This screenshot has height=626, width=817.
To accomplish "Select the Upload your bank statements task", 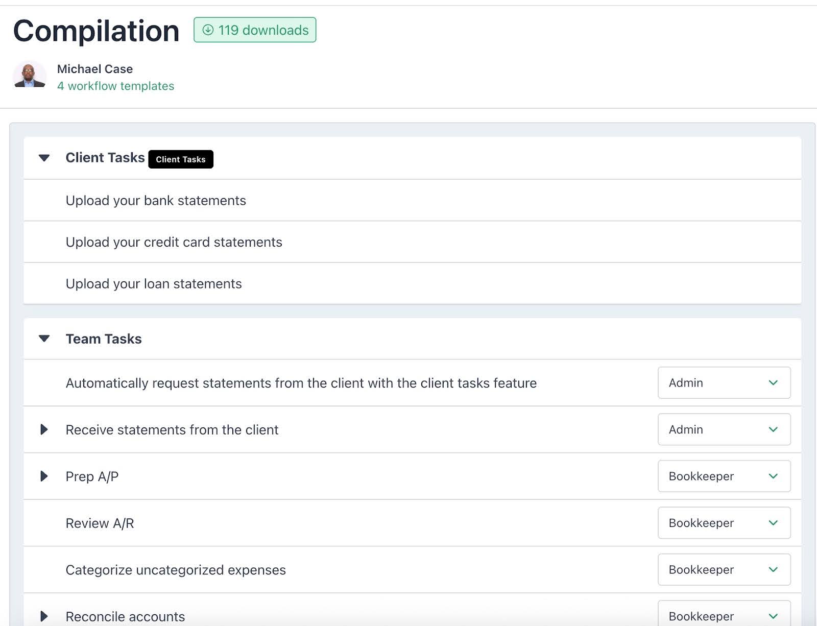I will tap(156, 201).
